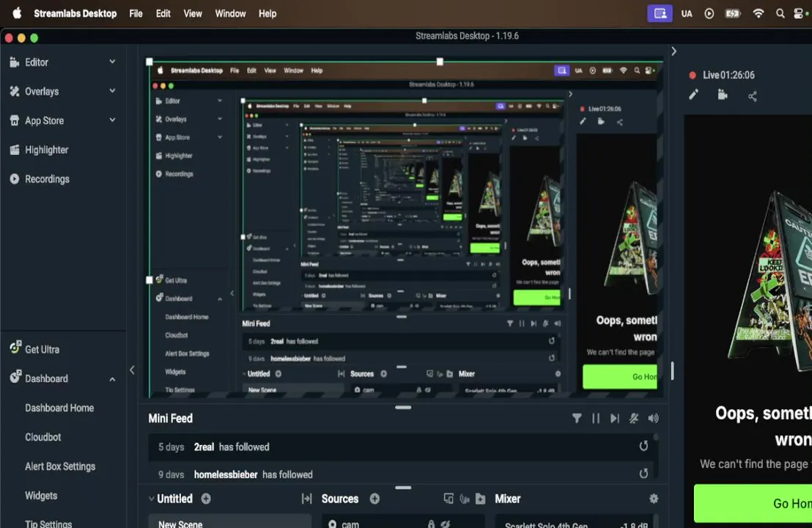Toggle the muted bell icon in the main Mini Feed

(x=634, y=418)
